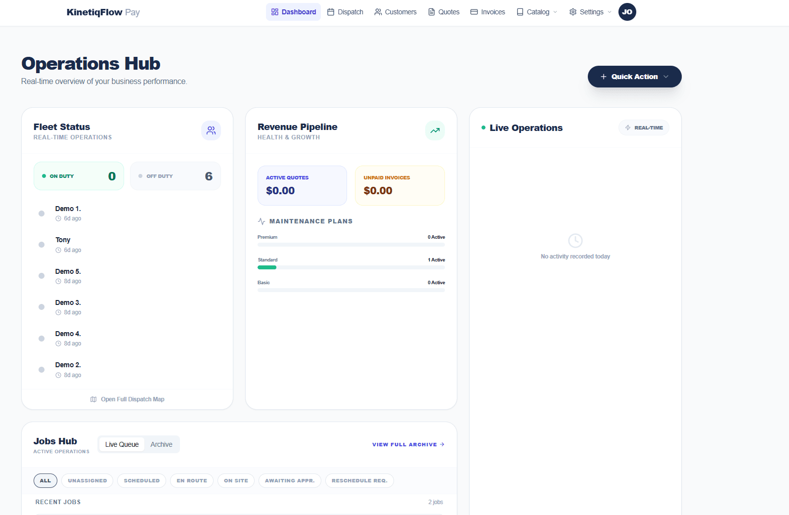Click the Dispatch calendar icon

[x=331, y=12]
